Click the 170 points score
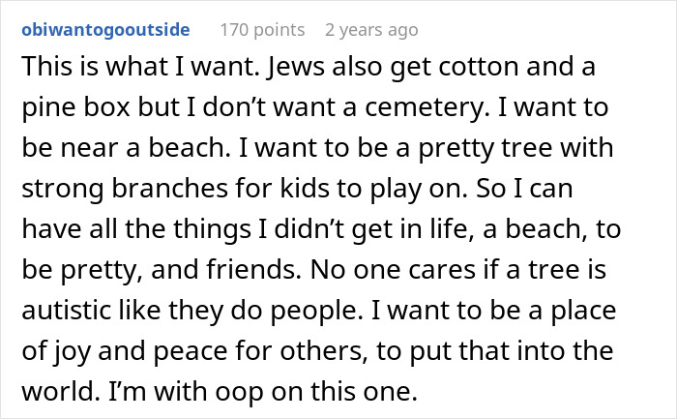This screenshot has width=677, height=419. click(263, 30)
